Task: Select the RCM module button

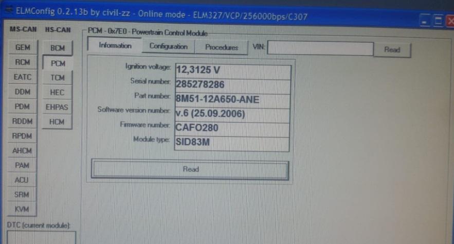Action: [23, 62]
